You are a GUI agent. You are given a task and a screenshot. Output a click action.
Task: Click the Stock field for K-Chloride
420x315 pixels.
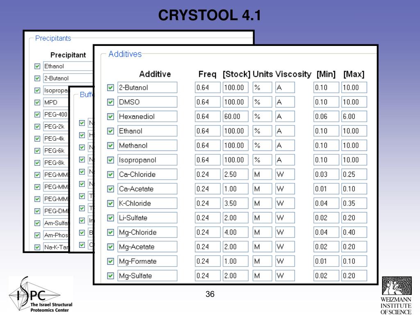pyautogui.click(x=235, y=203)
